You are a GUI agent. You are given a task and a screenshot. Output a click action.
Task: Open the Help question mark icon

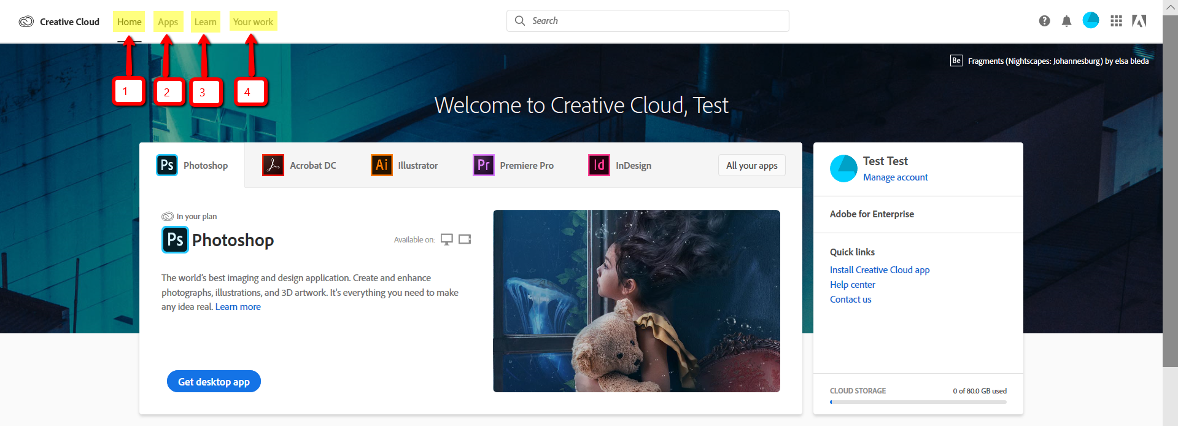pyautogui.click(x=1044, y=21)
